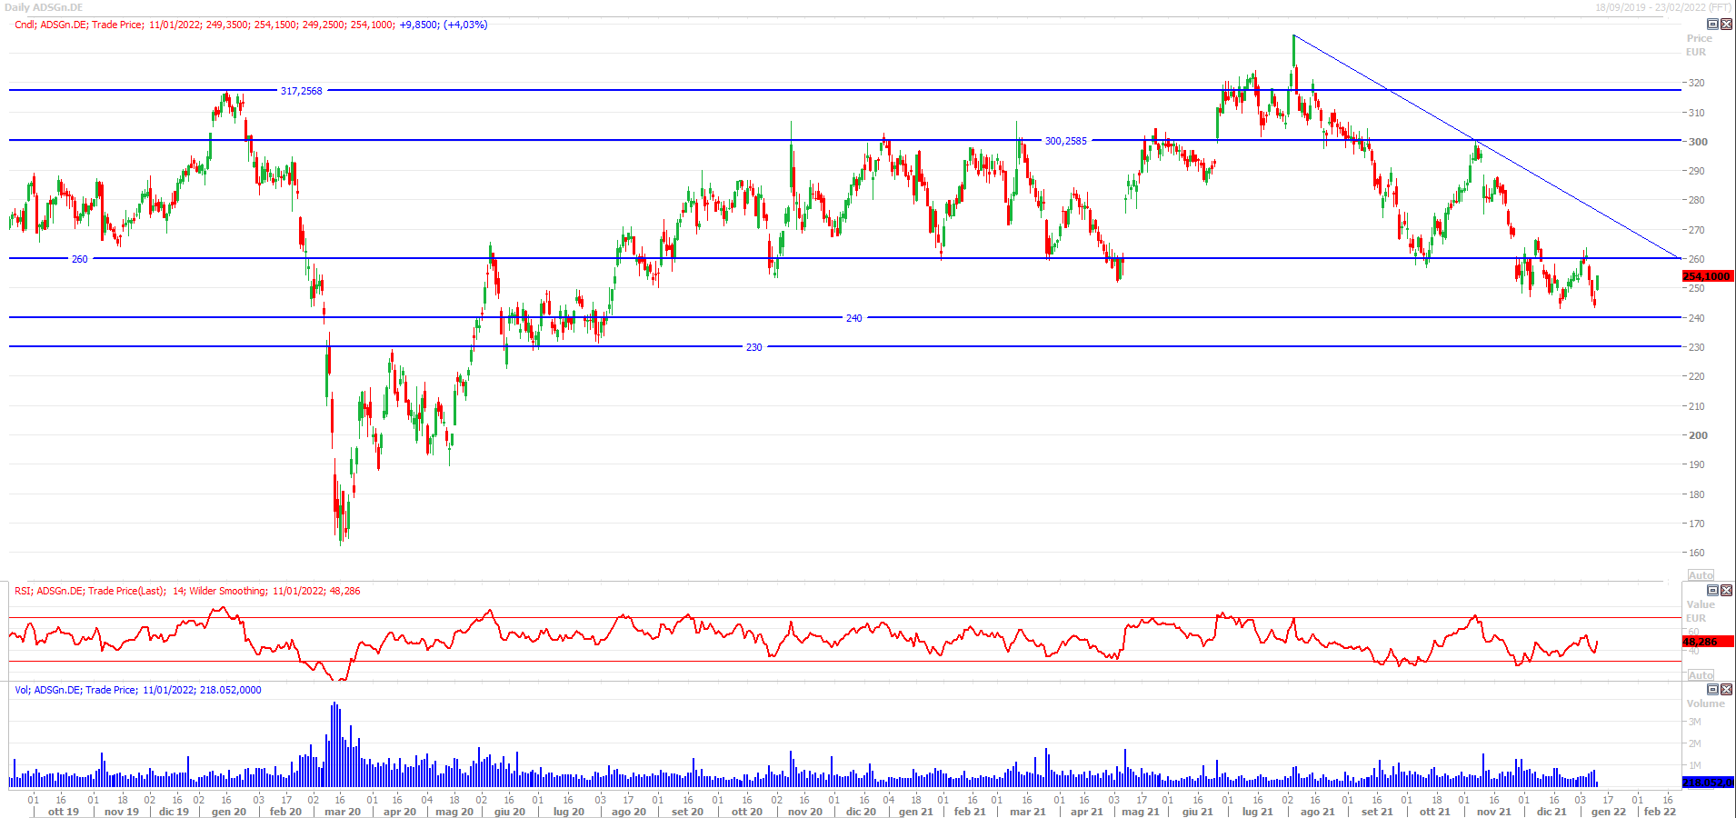Click the red 48,286 RSI value tag
The width and height of the screenshot is (1736, 818).
(1707, 642)
